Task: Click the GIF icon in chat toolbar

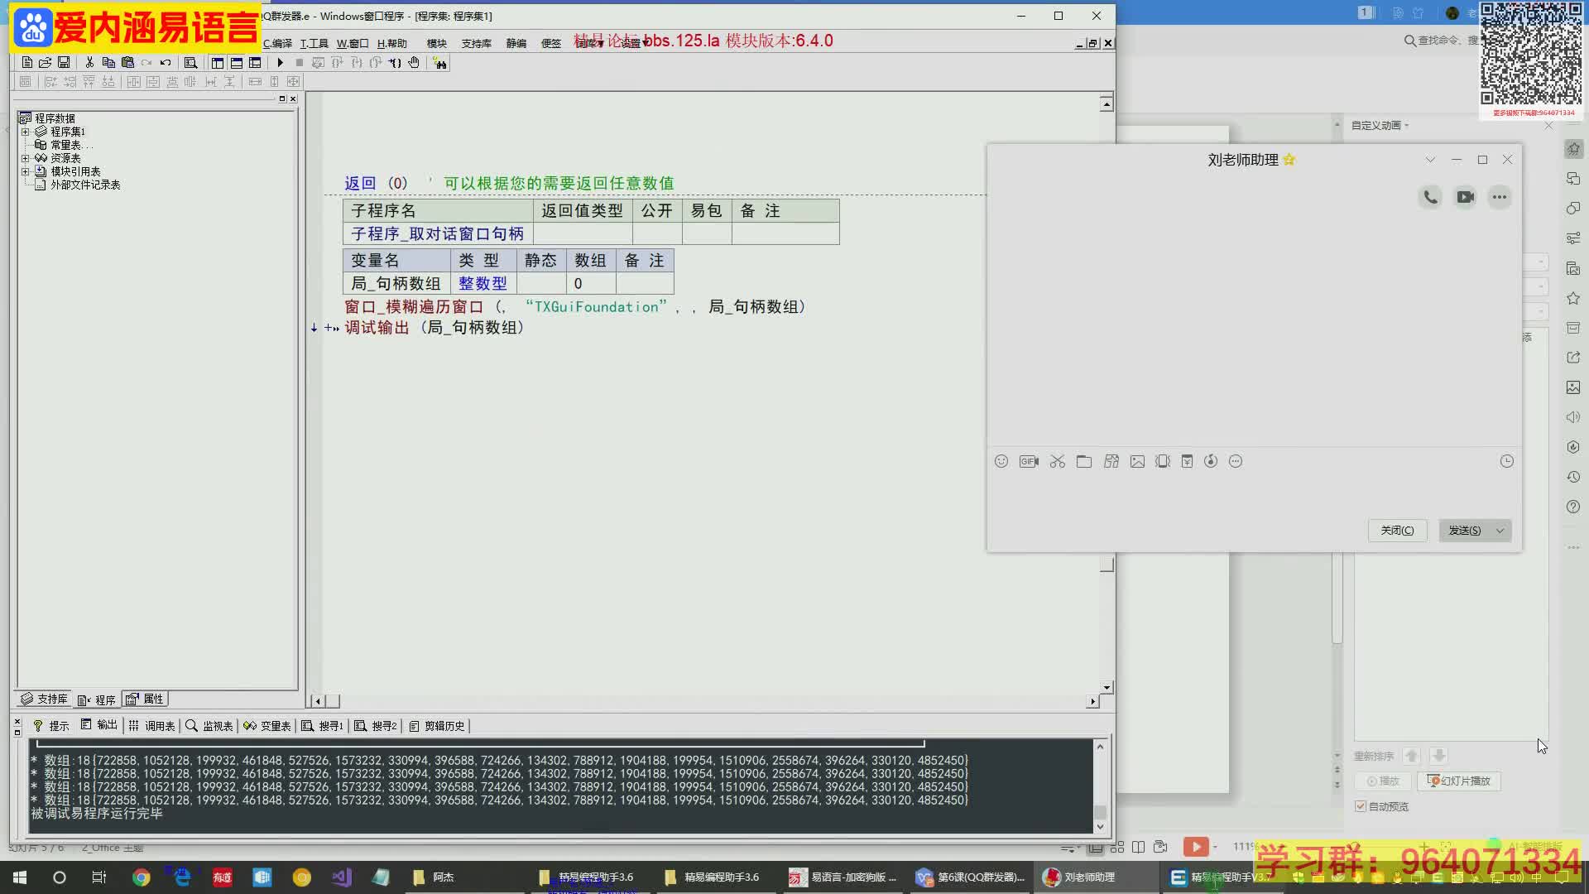Action: [1029, 462]
